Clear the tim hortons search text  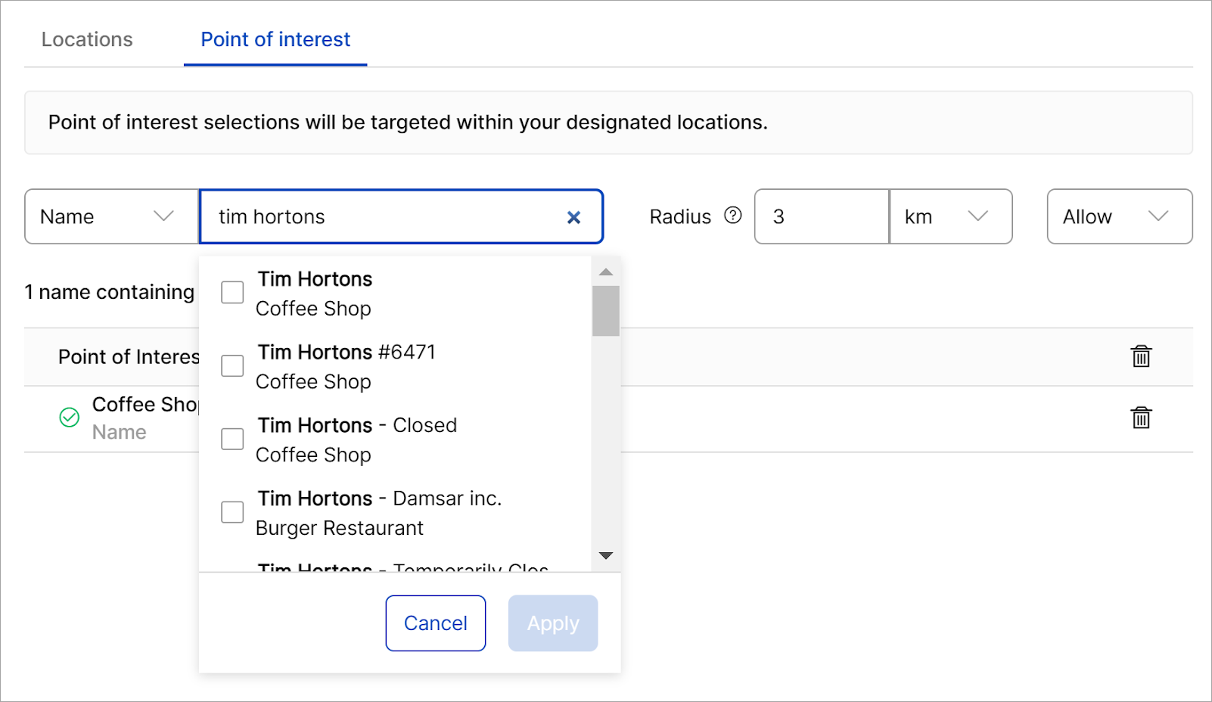(x=573, y=218)
